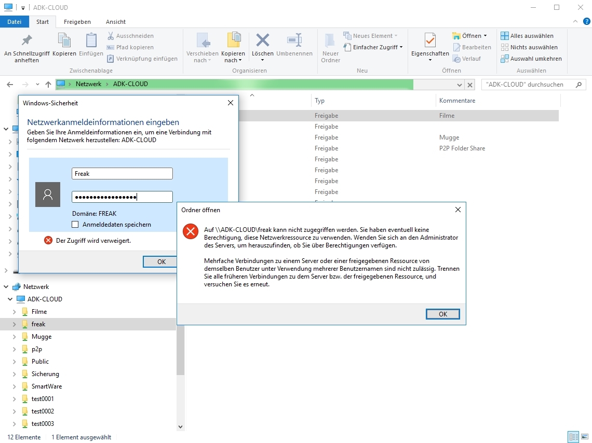Image resolution: width=592 pixels, height=443 pixels.
Task: Close the Windows-Sicherheit dialog
Action: (230, 103)
